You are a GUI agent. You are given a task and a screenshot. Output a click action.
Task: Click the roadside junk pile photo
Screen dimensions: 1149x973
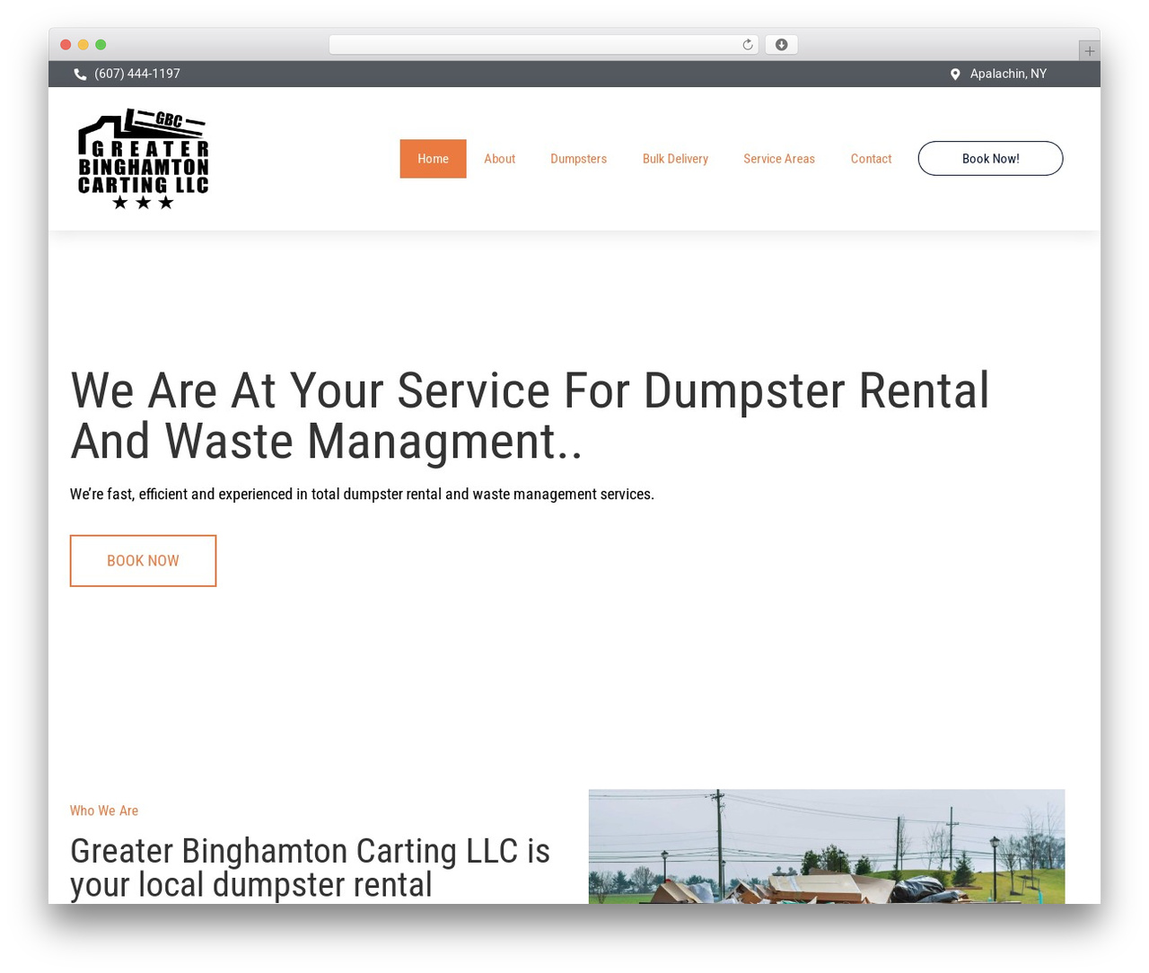pos(827,846)
